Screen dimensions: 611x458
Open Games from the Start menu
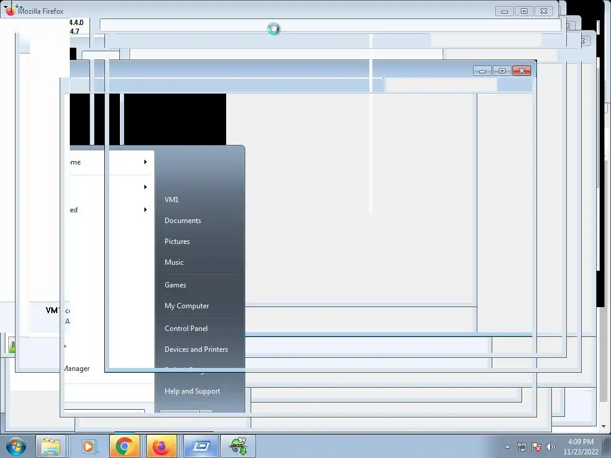point(175,284)
